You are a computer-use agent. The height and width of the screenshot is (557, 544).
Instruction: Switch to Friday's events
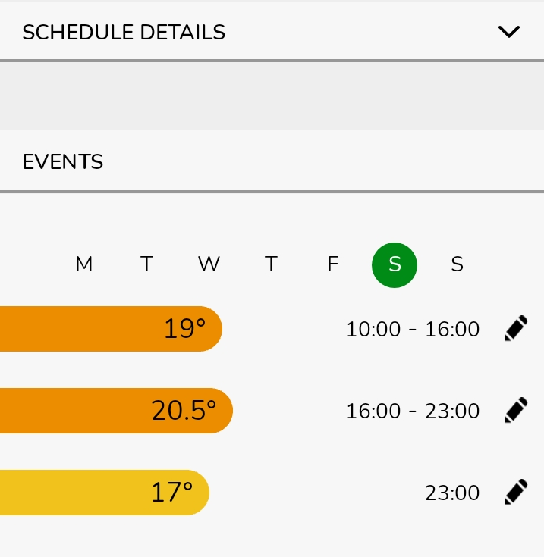pyautogui.click(x=332, y=264)
